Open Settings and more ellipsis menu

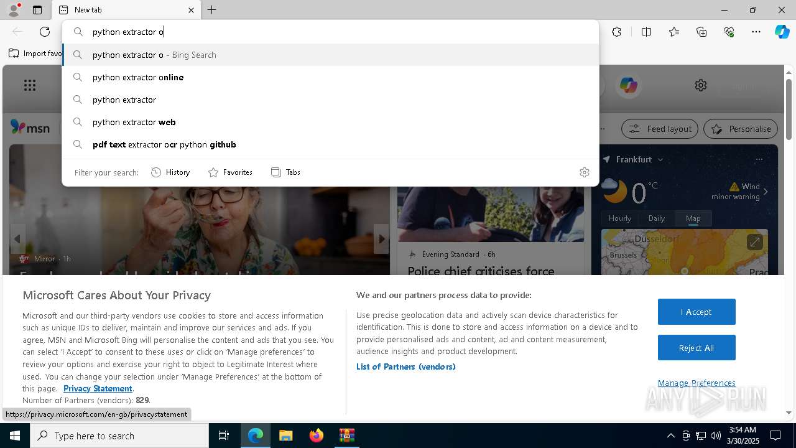[756, 32]
